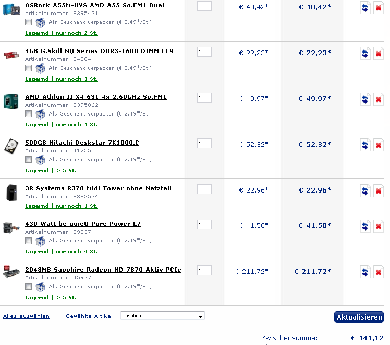Click ASRock motherboard product thumbnail
Image resolution: width=390 pixels, height=345 pixels.
coord(11,9)
